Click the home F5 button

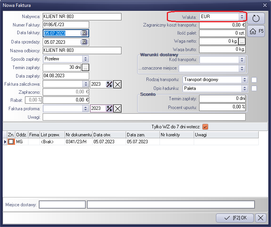256,31
